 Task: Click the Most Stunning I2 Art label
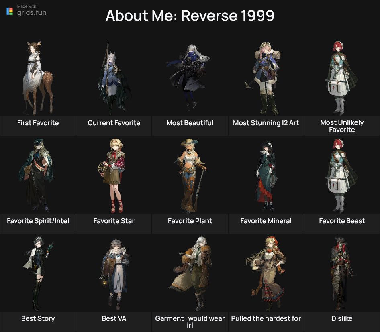266,123
